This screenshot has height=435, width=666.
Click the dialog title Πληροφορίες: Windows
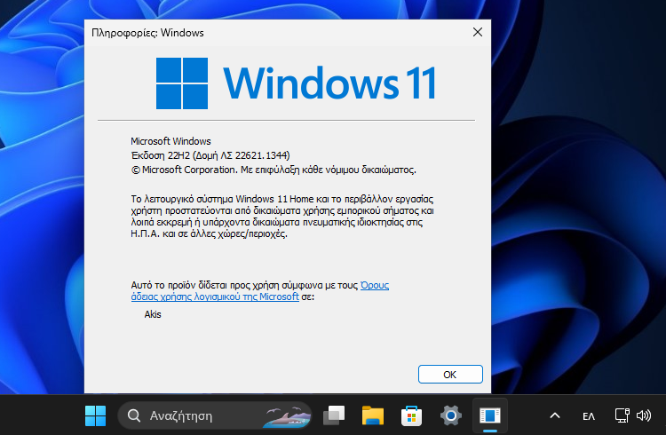(147, 33)
